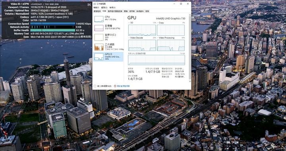
Task: Click the Task Manager scrollbar up arrow
Action: pos(190,15)
